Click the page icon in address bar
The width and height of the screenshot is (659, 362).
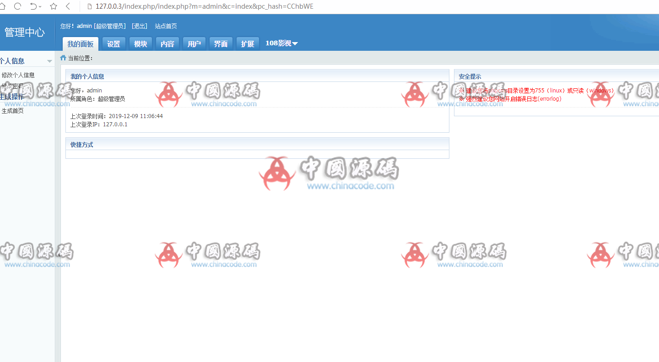88,6
